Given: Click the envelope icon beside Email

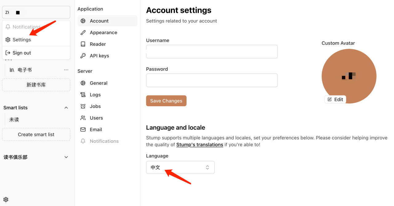Looking at the screenshot, I should tap(83, 130).
